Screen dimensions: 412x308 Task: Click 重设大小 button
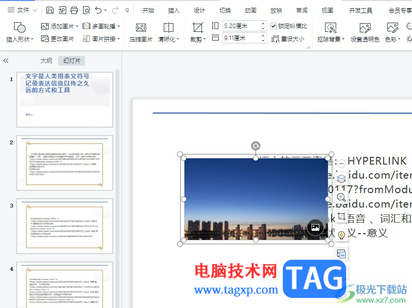pyautogui.click(x=288, y=39)
